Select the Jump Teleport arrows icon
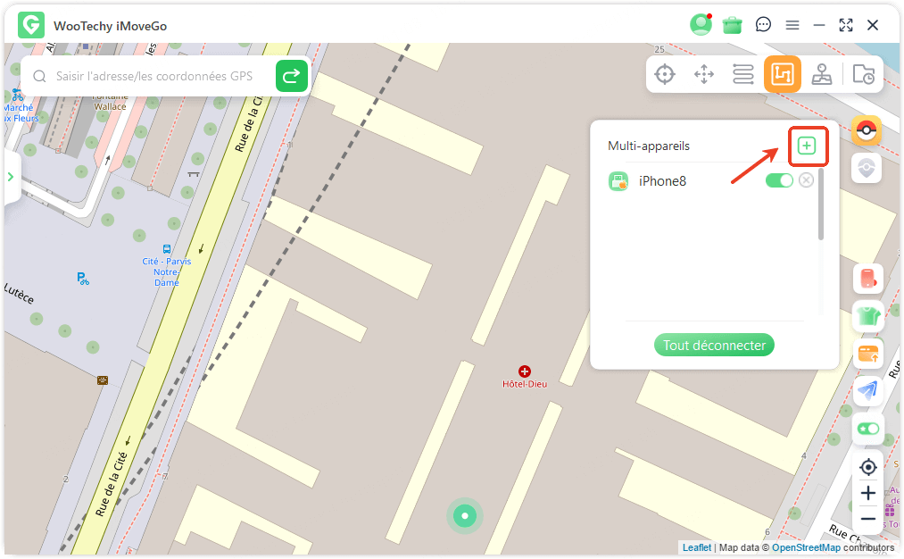904x559 pixels. [x=704, y=74]
